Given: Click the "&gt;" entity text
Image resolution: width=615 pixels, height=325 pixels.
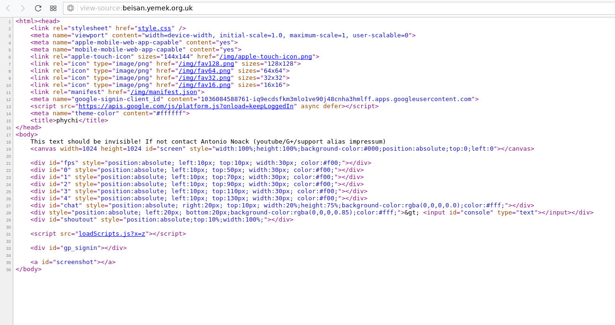Looking at the screenshot, I should (x=412, y=213).
